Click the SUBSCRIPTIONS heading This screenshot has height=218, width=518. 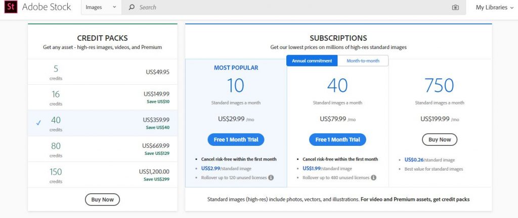pyautogui.click(x=338, y=38)
